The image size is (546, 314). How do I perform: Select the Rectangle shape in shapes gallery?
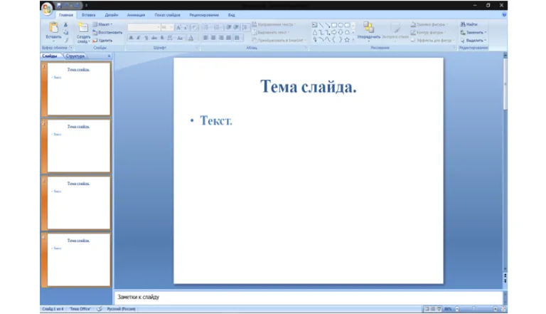(x=334, y=25)
